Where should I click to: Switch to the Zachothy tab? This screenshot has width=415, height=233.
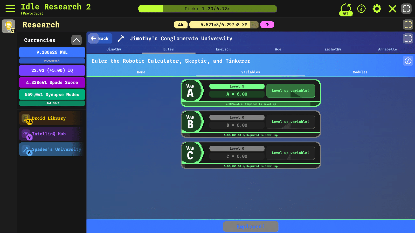333,49
